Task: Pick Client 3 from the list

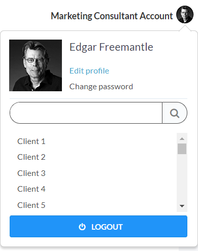Action: click(x=31, y=173)
